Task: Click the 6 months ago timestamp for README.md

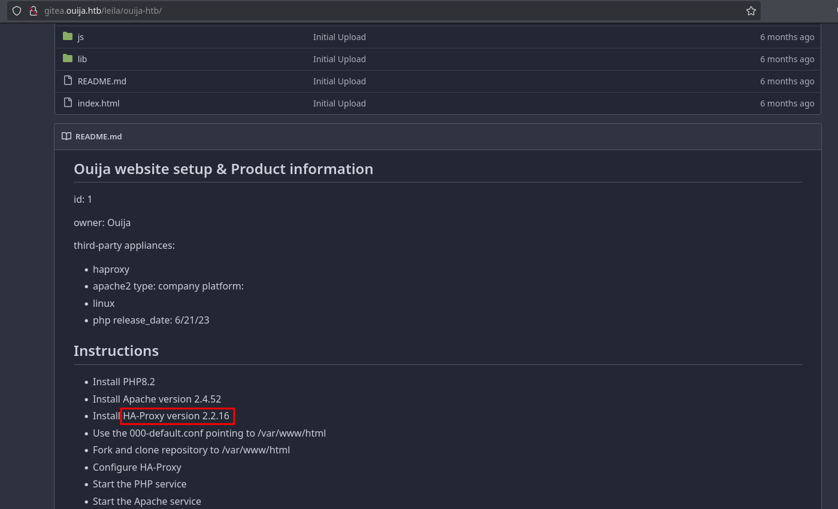Action: point(787,81)
